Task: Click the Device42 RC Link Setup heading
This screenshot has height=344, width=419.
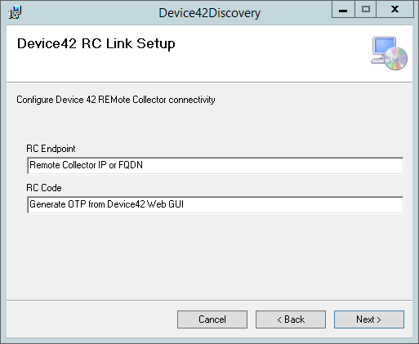Action: pyautogui.click(x=96, y=44)
